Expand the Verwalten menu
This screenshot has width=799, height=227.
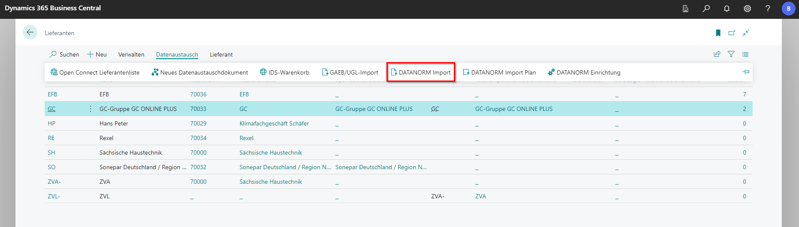pyautogui.click(x=131, y=54)
